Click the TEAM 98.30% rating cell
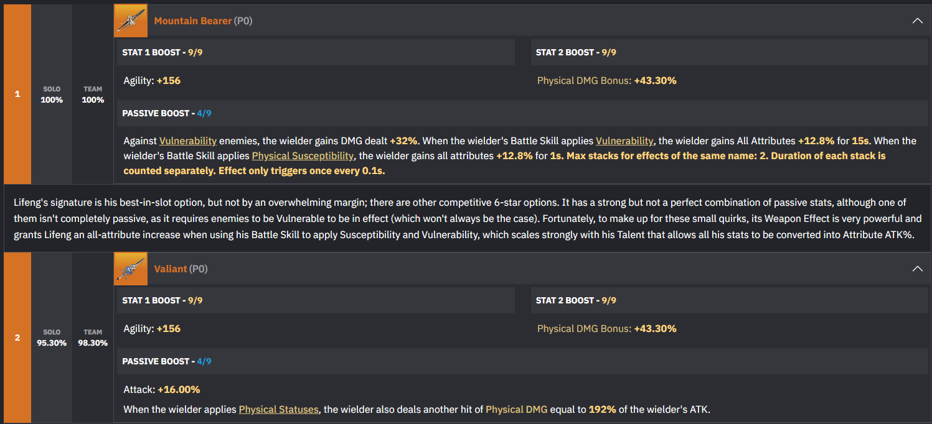The height and width of the screenshot is (424, 932). [x=93, y=338]
